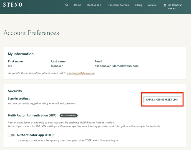Image resolution: width=191 pixels, height=150 pixels.
Task: Click Multi-Factor Authentication (MFA) heading
Action: tap(32, 115)
